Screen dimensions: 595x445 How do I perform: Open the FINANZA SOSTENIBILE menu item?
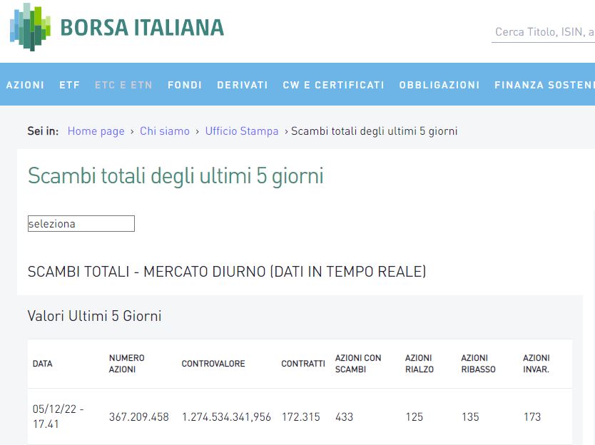coord(544,85)
